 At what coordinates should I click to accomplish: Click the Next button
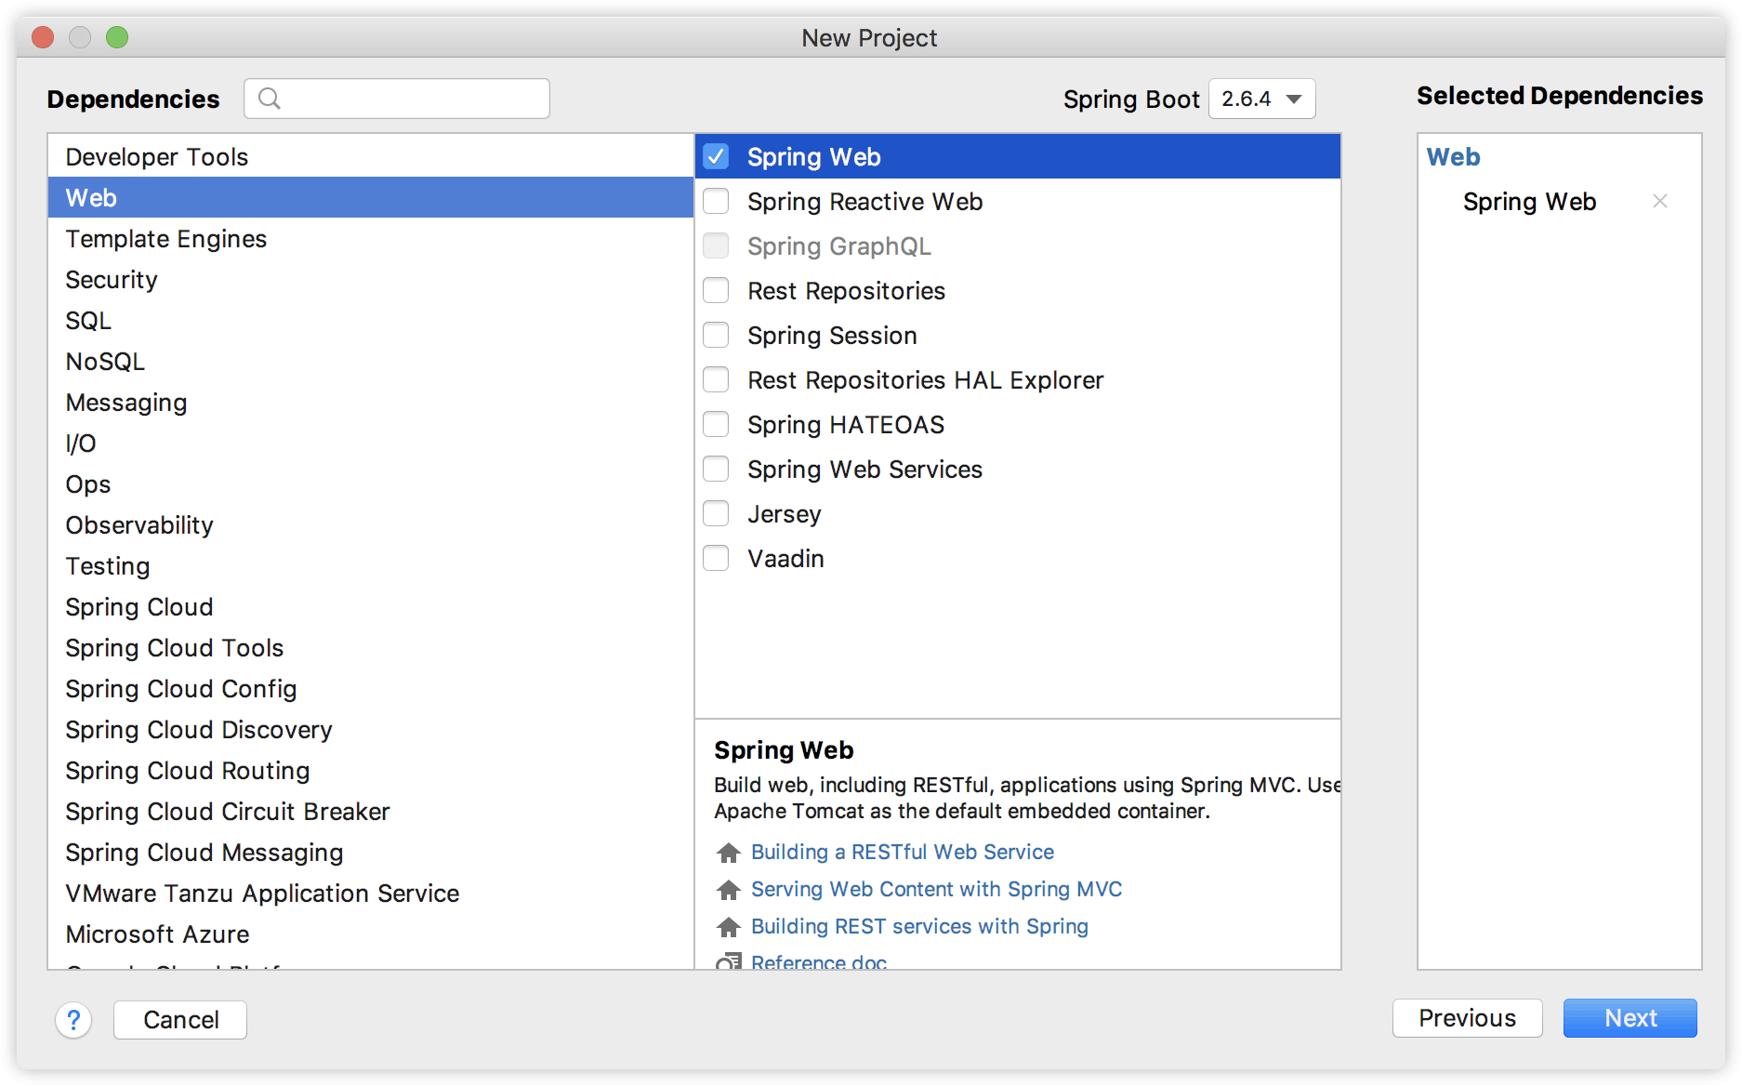click(1630, 1018)
